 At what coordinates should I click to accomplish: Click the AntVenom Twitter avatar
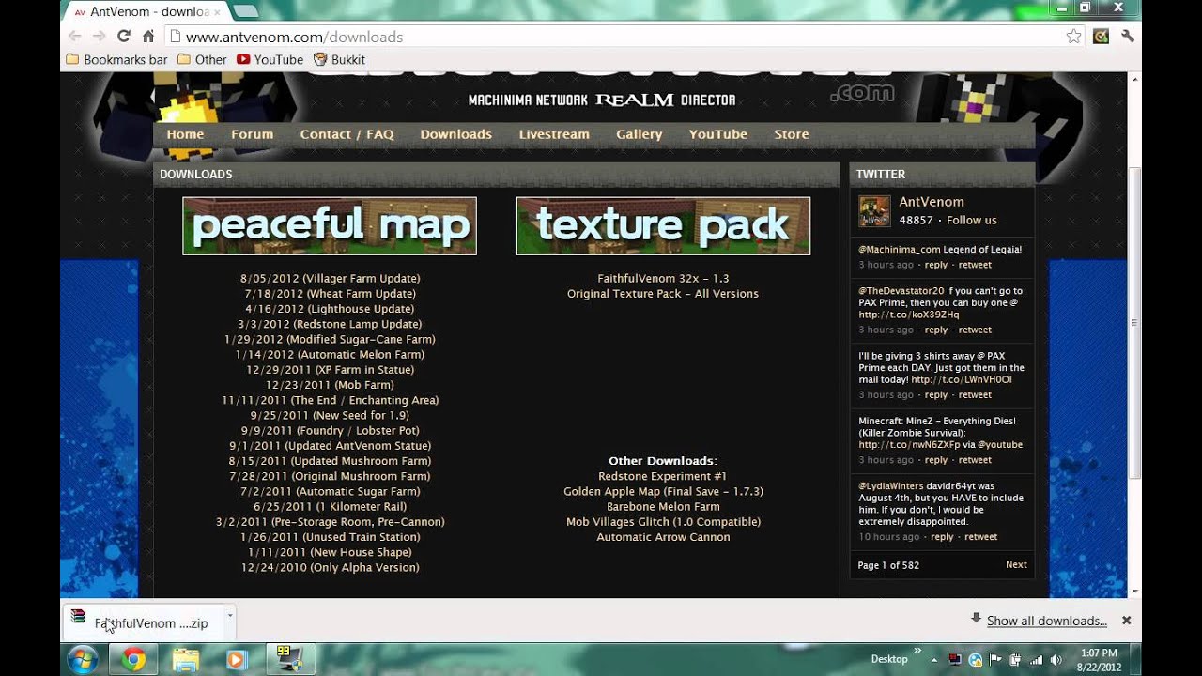[874, 211]
